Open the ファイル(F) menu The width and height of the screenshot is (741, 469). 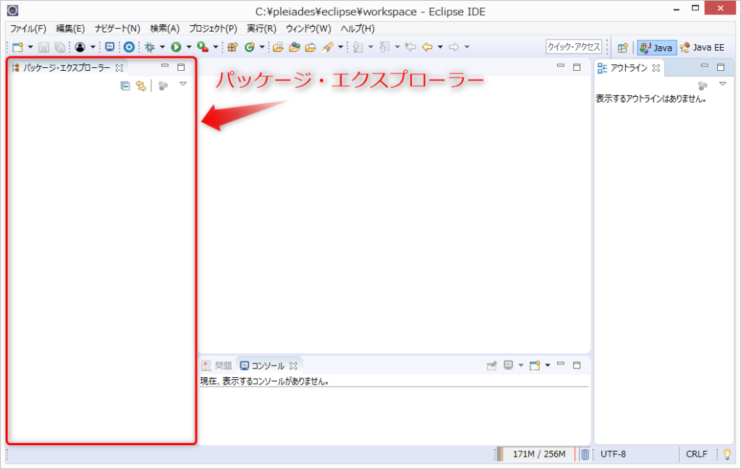(28, 28)
